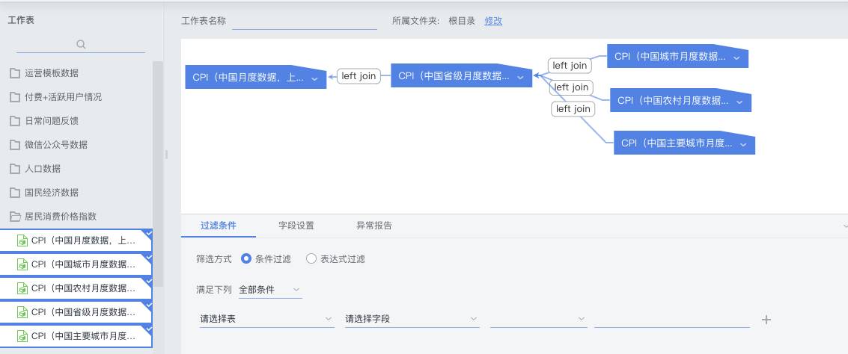
Task: Click the sheet icon of CPI（中国月度数据 in list
Action: click(x=22, y=240)
